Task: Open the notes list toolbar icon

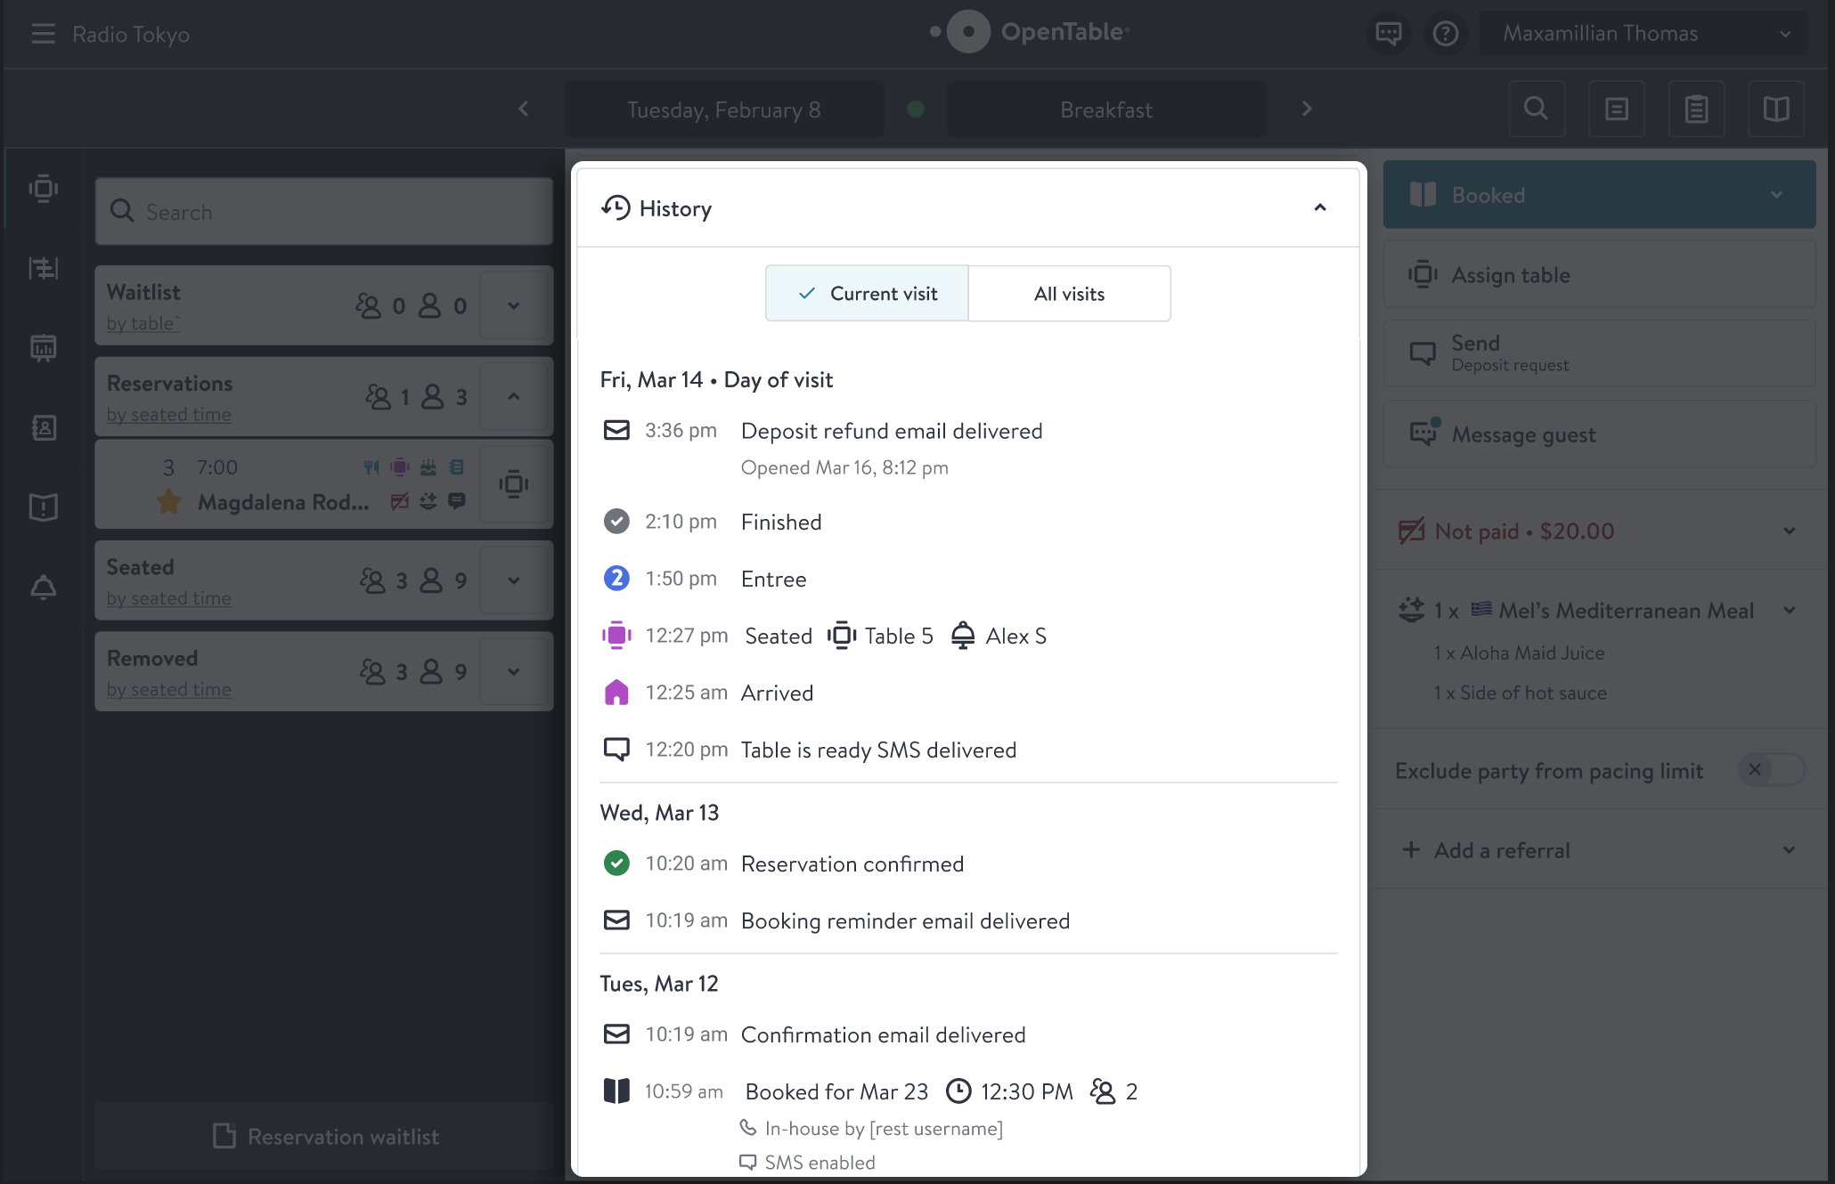Action: 1616,109
